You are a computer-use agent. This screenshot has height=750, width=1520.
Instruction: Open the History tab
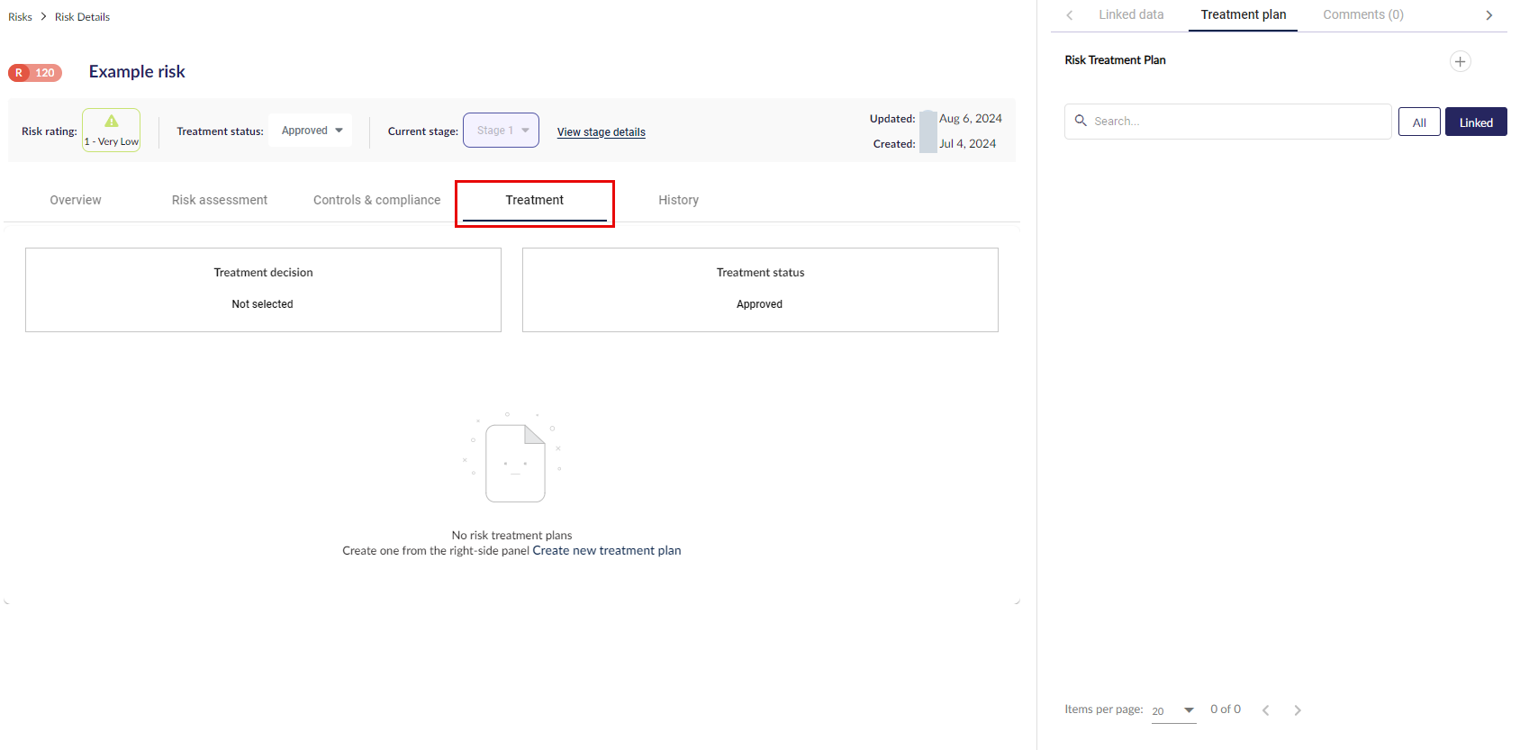(x=679, y=200)
